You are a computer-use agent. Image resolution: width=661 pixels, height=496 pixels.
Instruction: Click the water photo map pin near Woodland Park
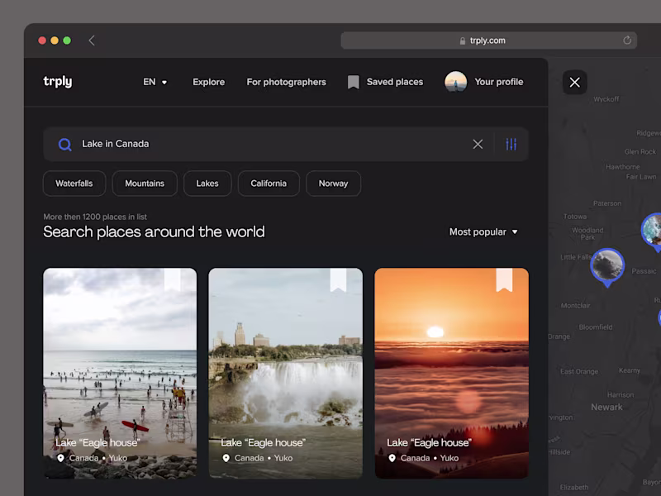(x=652, y=231)
